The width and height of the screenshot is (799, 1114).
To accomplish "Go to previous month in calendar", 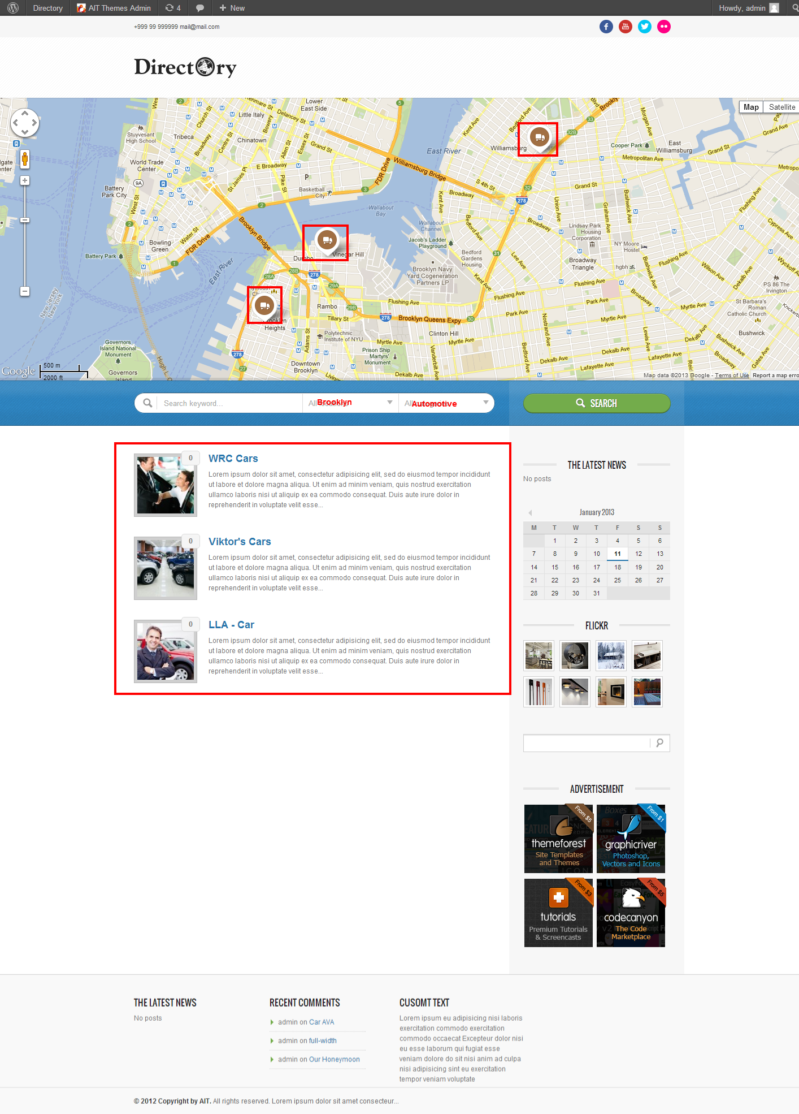I will point(530,513).
